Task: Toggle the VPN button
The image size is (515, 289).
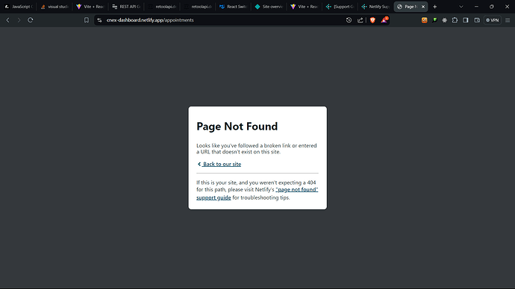Action: pyautogui.click(x=493, y=20)
